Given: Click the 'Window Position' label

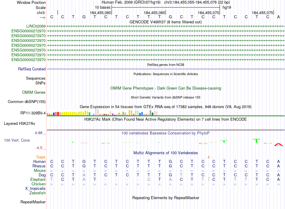Looking at the screenshot, I should point(31,2).
